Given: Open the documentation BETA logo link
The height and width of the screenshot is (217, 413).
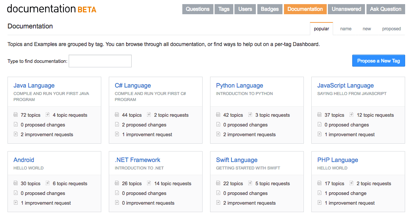Looking at the screenshot, I should [52, 9].
